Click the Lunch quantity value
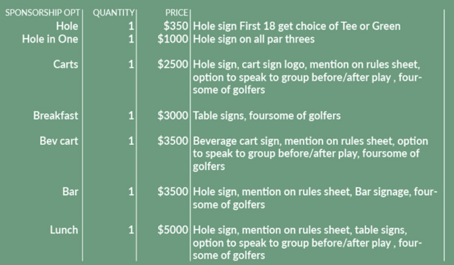 pos(131,230)
